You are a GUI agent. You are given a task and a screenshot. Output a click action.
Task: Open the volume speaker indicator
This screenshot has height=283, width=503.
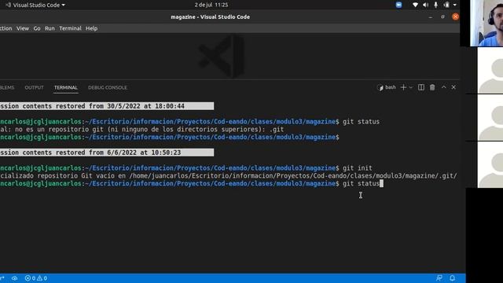point(425,5)
